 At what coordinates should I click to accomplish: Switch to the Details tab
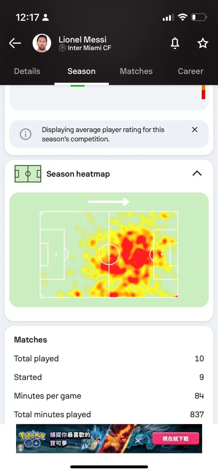click(x=27, y=71)
